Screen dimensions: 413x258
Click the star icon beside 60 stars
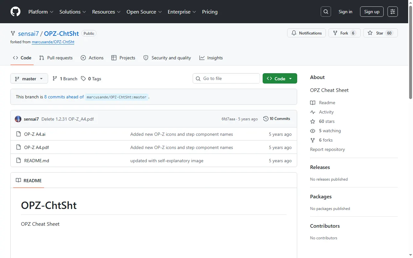pyautogui.click(x=313, y=121)
